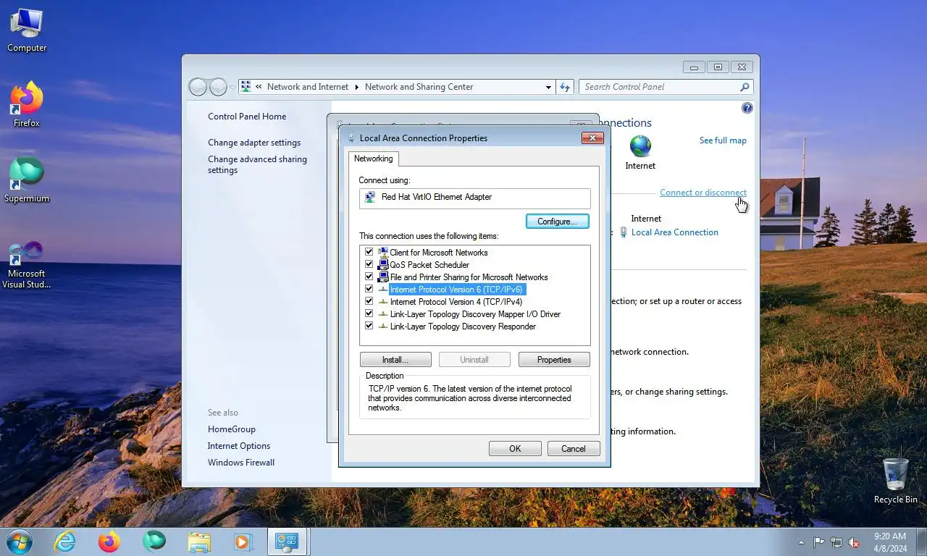Launch Firefox from the taskbar
This screenshot has width=927, height=556.
[109, 542]
